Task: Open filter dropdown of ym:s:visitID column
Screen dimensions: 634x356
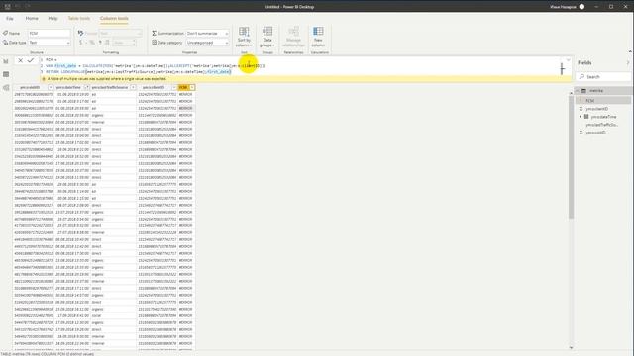Action: coord(51,88)
